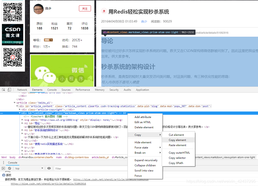Choose Add attribute in context menu
Image resolution: width=258 pixels, height=186 pixels.
click(x=145, y=117)
